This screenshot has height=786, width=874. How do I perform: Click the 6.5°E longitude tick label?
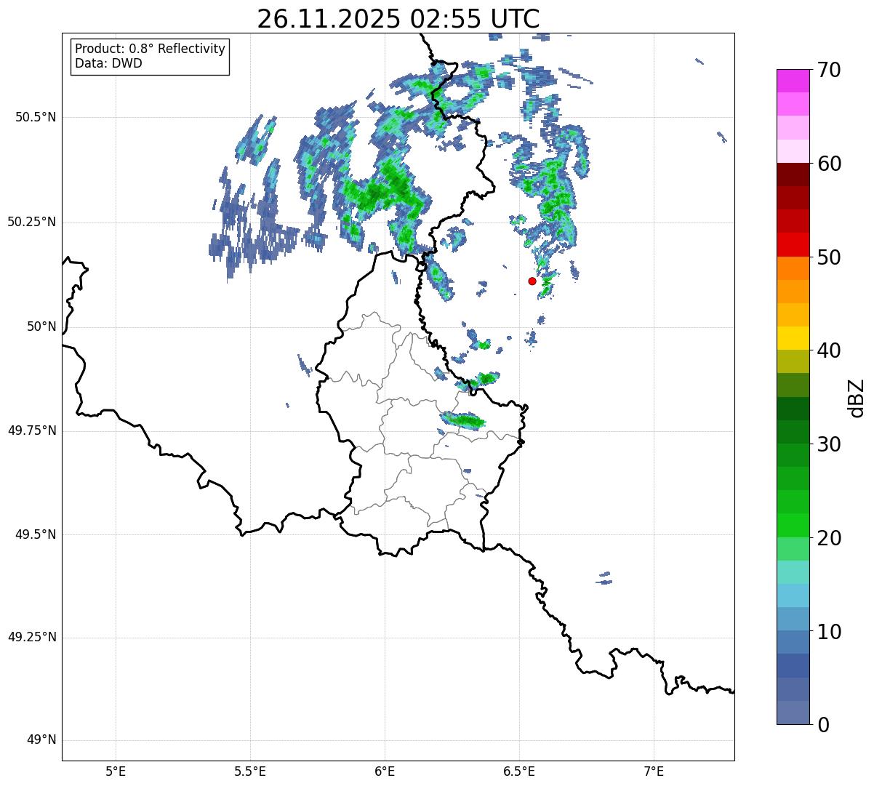(x=519, y=771)
